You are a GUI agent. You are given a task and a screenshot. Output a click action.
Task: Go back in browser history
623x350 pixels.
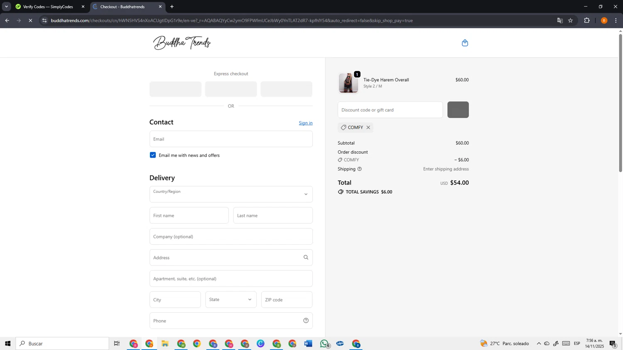tap(7, 20)
